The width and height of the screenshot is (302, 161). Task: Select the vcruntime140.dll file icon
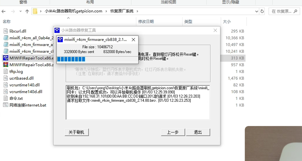6,85
